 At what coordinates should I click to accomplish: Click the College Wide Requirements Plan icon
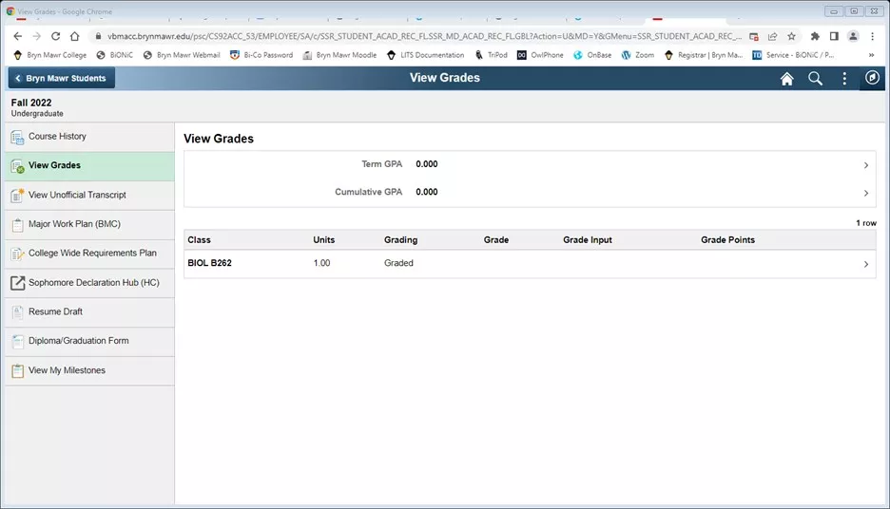coord(18,254)
